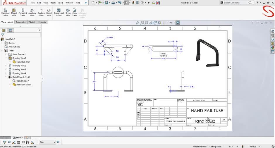Open the Dim layer dropdown

click(54, 142)
